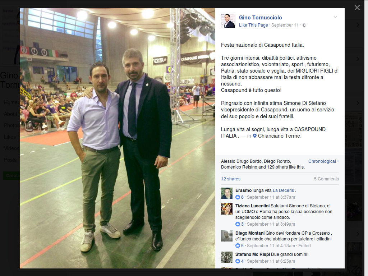Open the public audience globe icon
The width and height of the screenshot is (368, 276).
point(304,25)
